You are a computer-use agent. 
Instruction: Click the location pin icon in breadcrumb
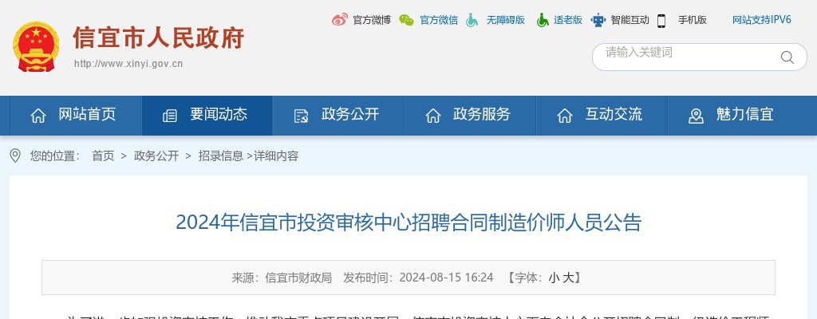(15, 156)
